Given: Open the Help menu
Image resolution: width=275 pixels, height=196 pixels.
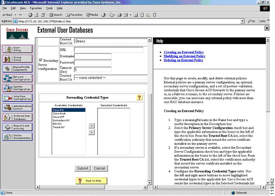Looking at the screenshot, I should [x=60, y=8].
